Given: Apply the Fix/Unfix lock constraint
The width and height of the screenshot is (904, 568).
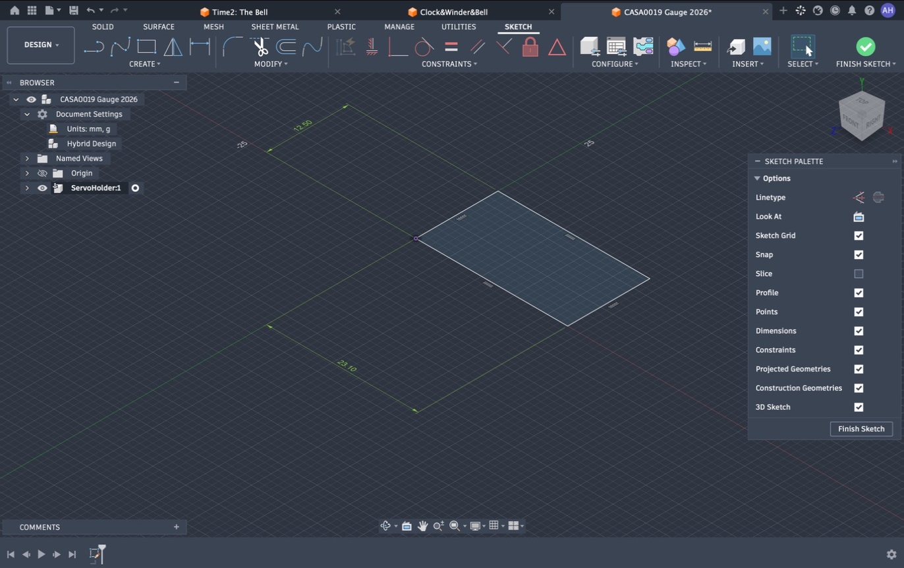Looking at the screenshot, I should click(x=530, y=47).
